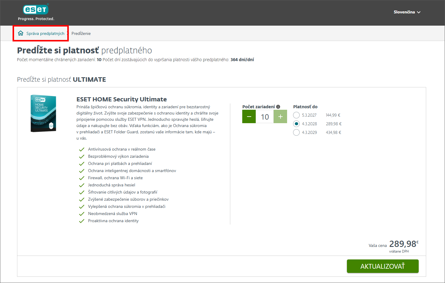This screenshot has height=283, width=445.
Task: Open Správa predplatných breadcrumb link
Action: pos(45,33)
